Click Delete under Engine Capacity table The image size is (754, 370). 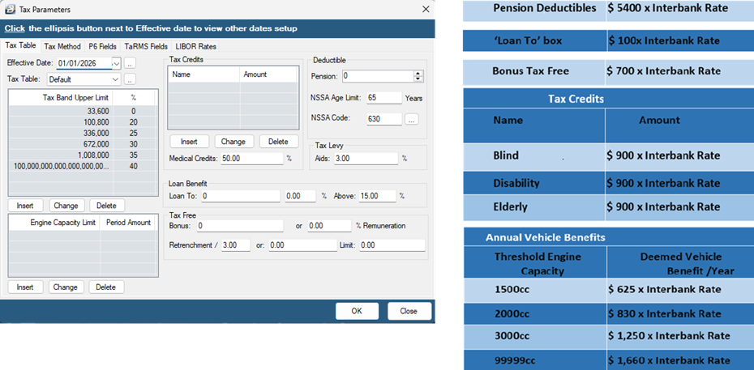tap(105, 287)
